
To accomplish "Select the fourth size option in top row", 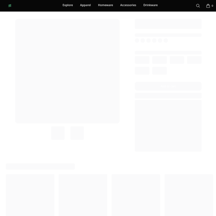I will (x=194, y=60).
